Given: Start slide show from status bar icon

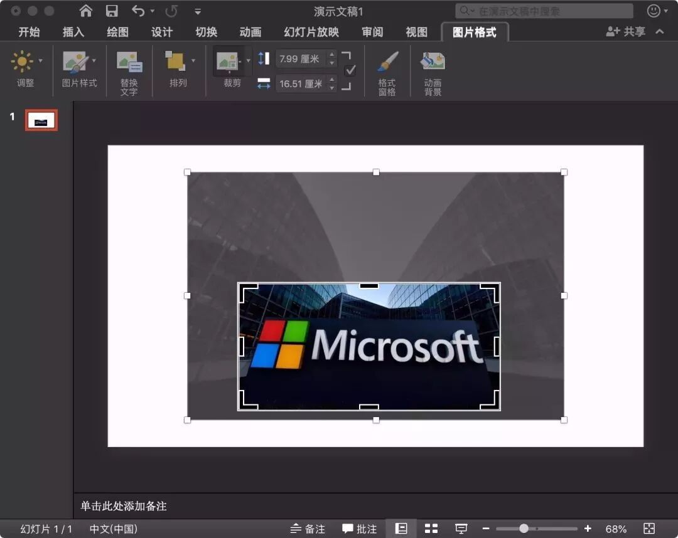Looking at the screenshot, I should pyautogui.click(x=461, y=529).
